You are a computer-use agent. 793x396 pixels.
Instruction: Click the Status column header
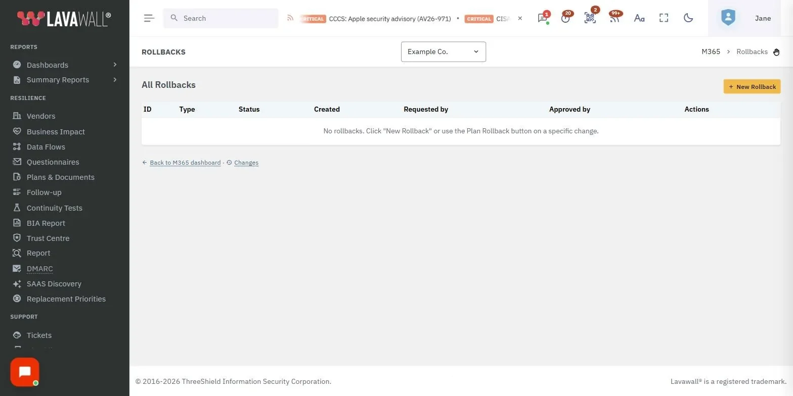(249, 109)
